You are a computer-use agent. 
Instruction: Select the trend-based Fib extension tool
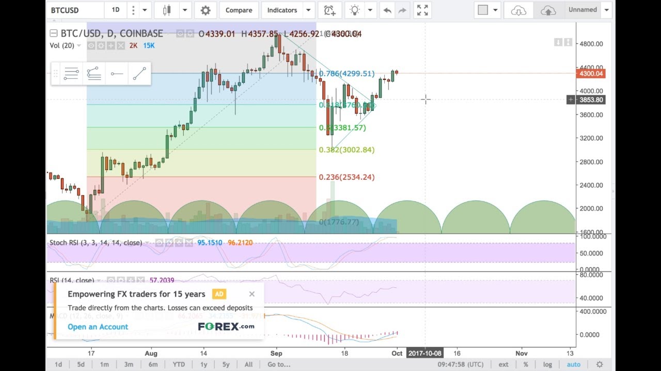pyautogui.click(x=94, y=74)
